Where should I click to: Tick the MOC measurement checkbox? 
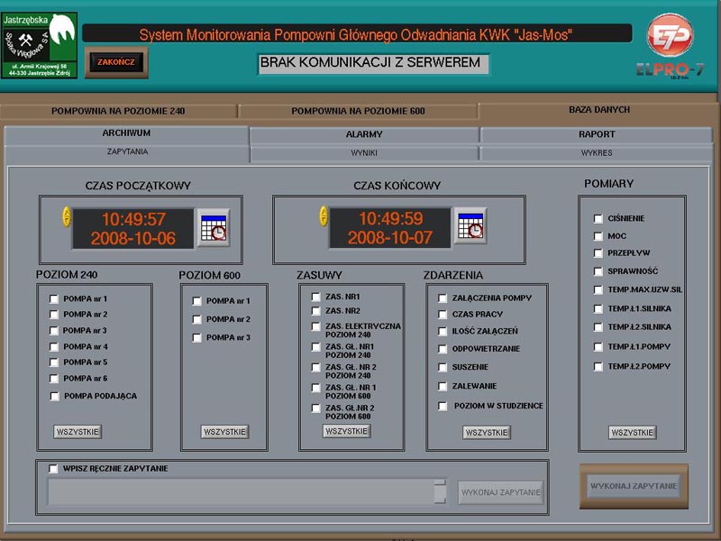click(598, 236)
